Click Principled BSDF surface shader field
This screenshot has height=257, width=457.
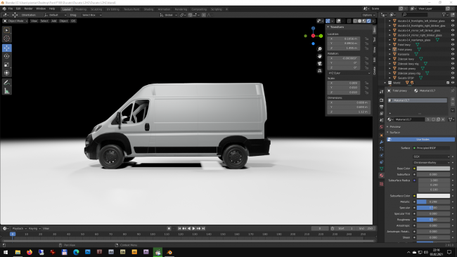click(x=432, y=148)
